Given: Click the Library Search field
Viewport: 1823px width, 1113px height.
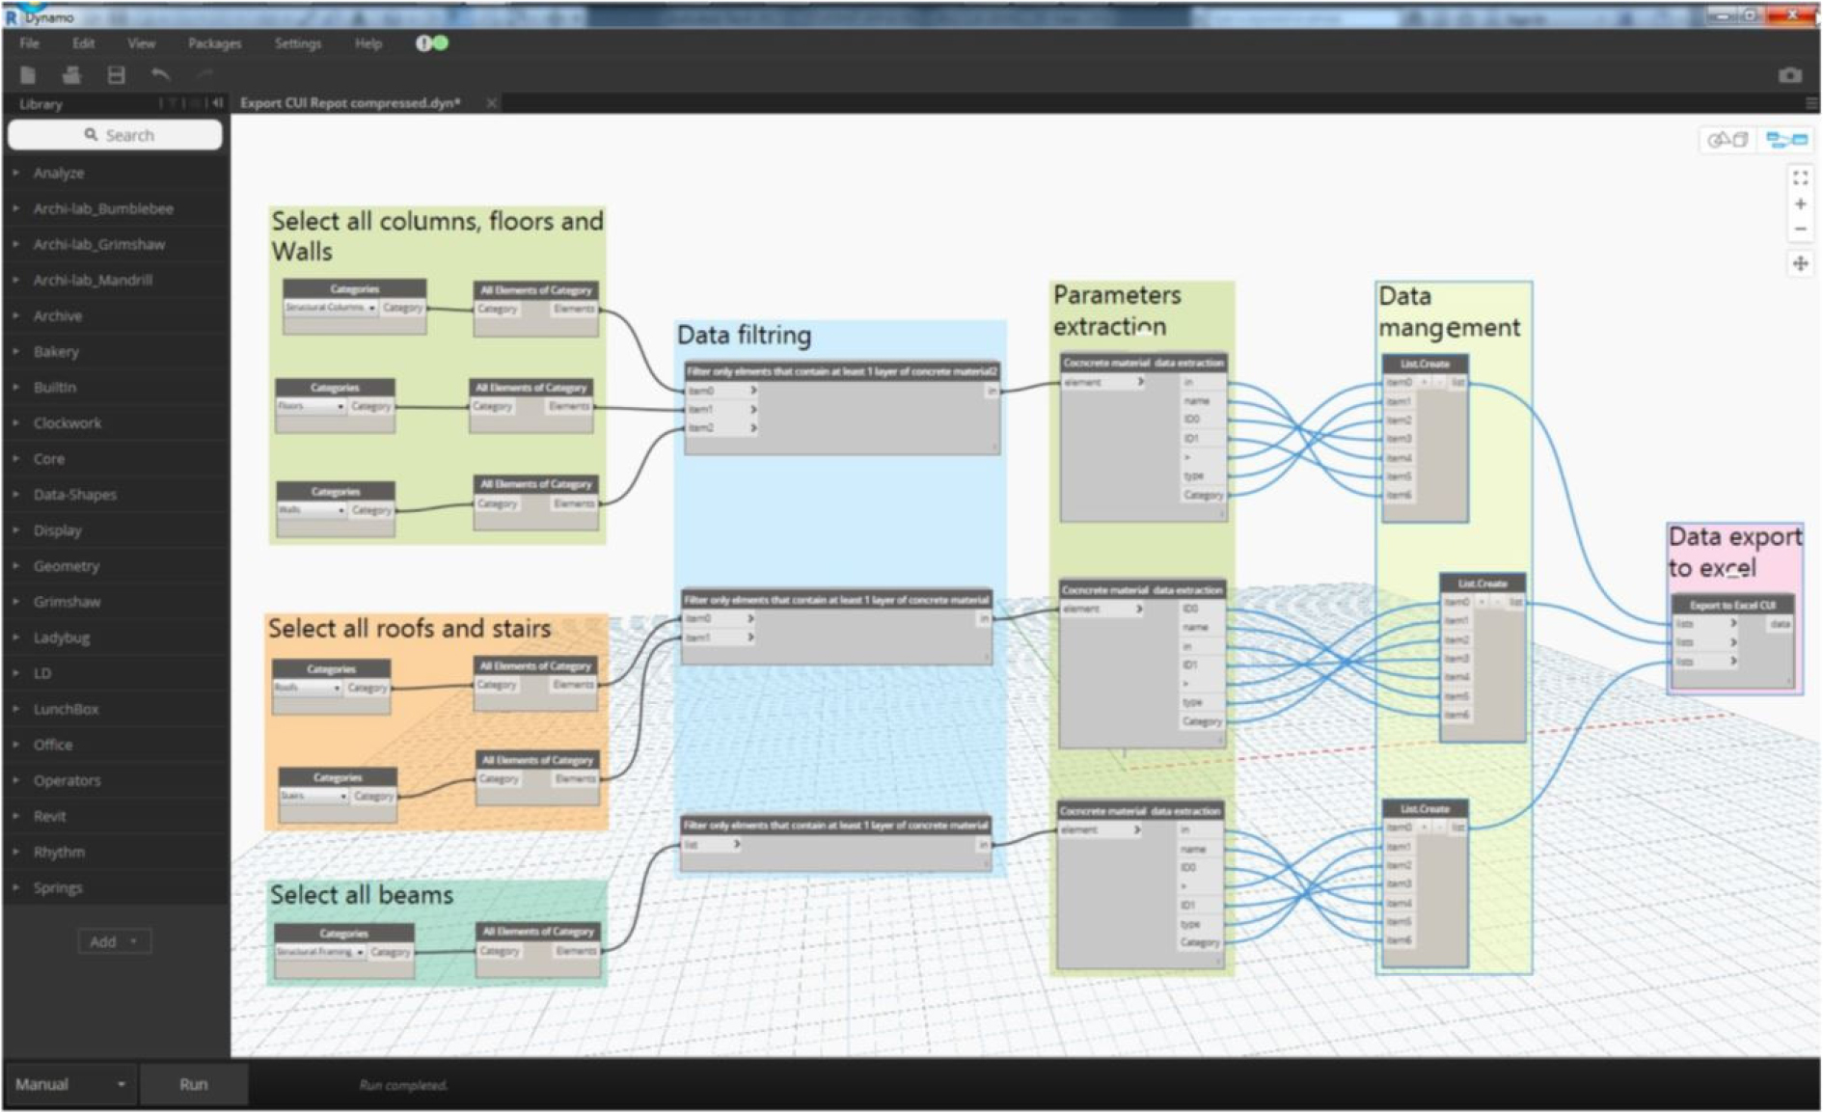Looking at the screenshot, I should click(116, 135).
